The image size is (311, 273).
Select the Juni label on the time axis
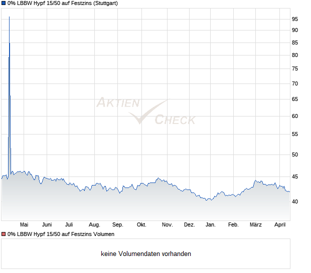[x=47, y=225]
